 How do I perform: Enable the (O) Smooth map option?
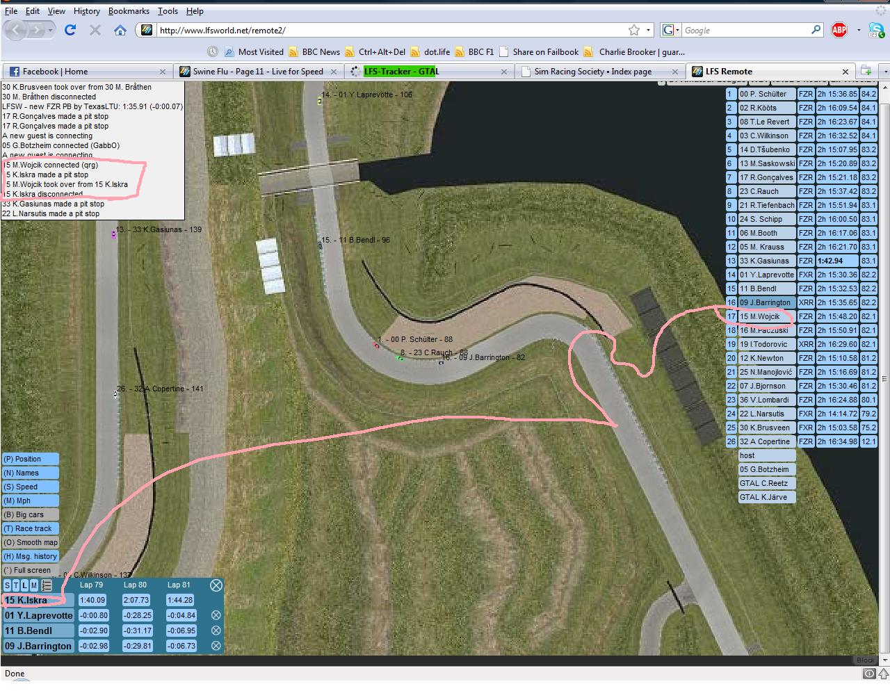click(x=31, y=542)
